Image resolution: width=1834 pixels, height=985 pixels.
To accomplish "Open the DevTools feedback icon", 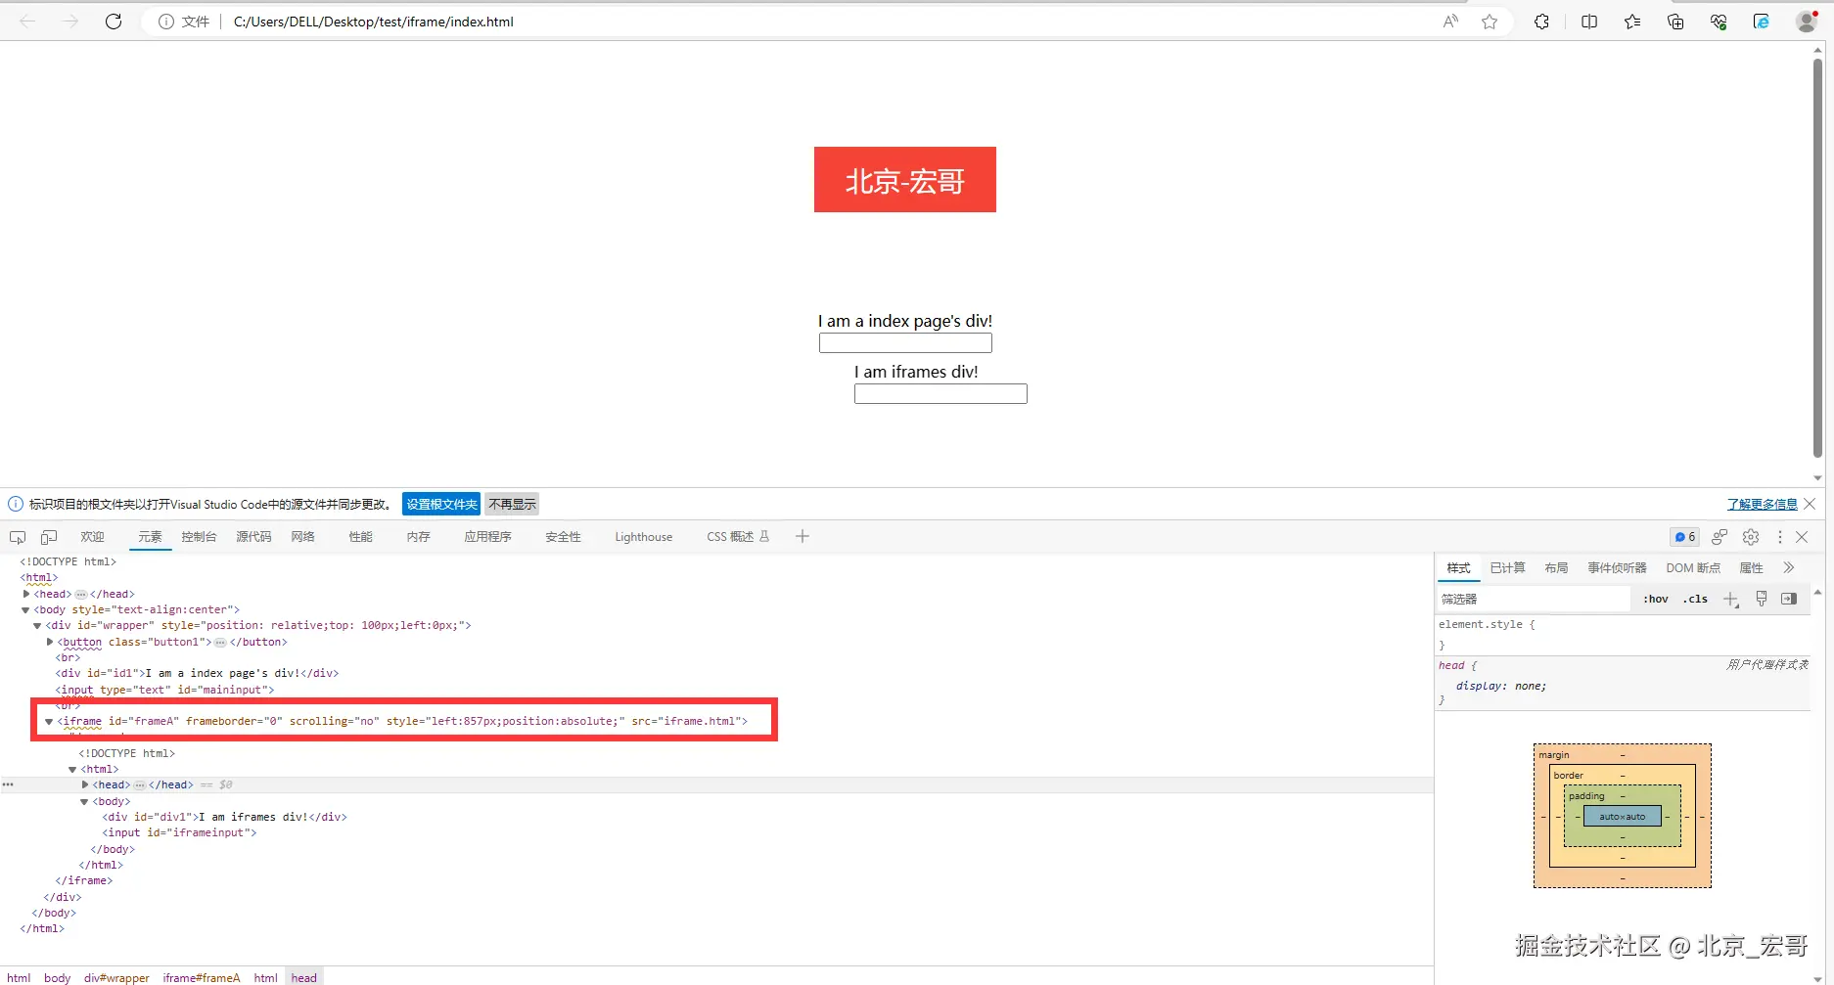I will tap(1719, 537).
